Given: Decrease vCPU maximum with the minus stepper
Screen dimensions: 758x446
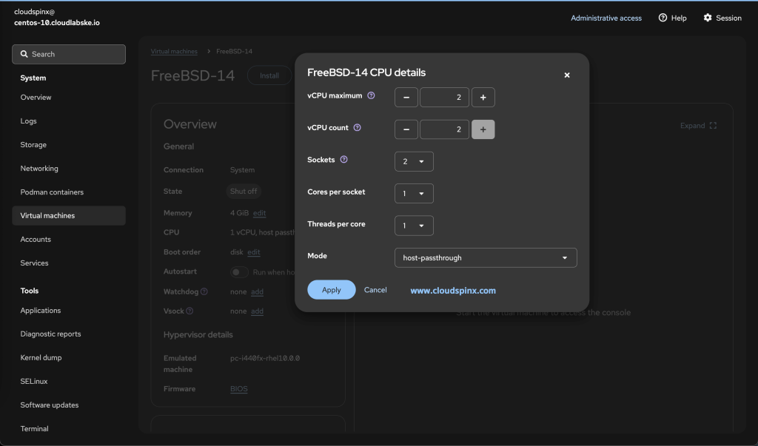Looking at the screenshot, I should click(x=406, y=97).
